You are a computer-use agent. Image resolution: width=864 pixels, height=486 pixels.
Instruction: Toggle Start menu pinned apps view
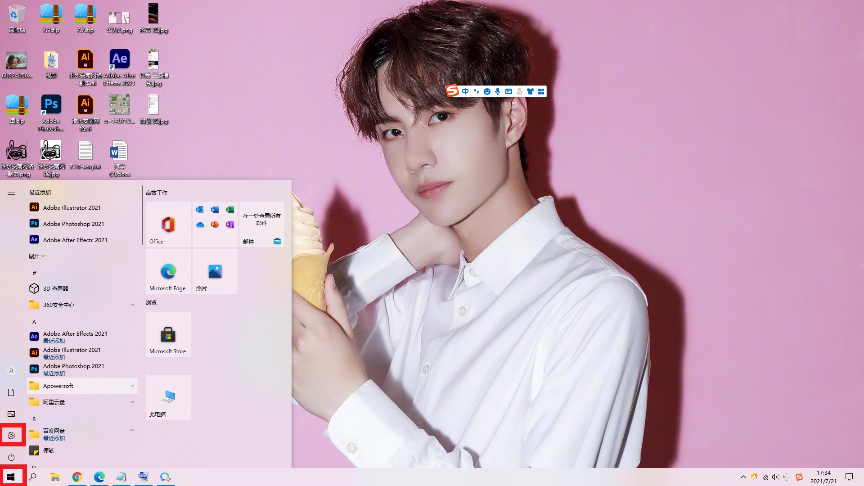(x=11, y=192)
